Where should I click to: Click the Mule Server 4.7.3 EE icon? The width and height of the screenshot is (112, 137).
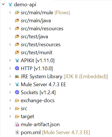[17, 84]
